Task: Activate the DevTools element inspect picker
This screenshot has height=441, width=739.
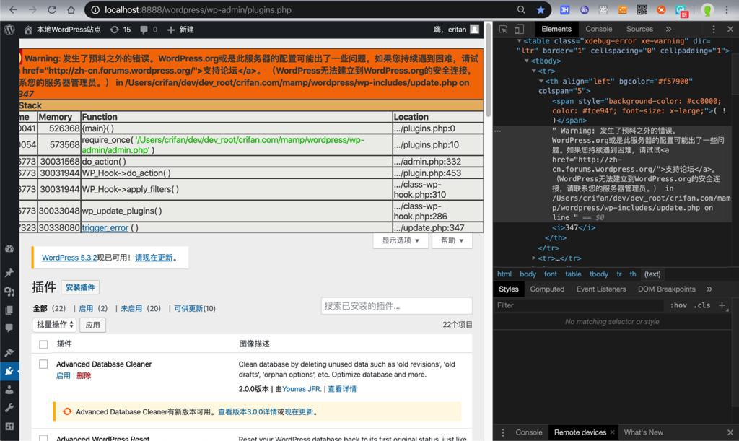Action: (x=503, y=29)
